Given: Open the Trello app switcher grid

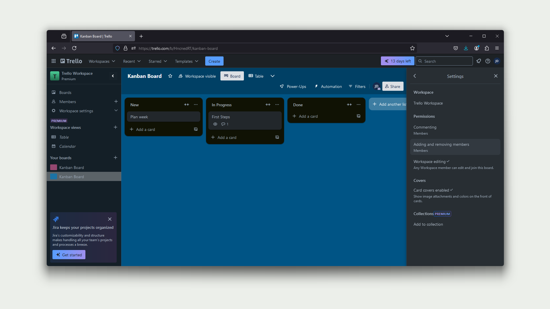Looking at the screenshot, I should pos(54,61).
